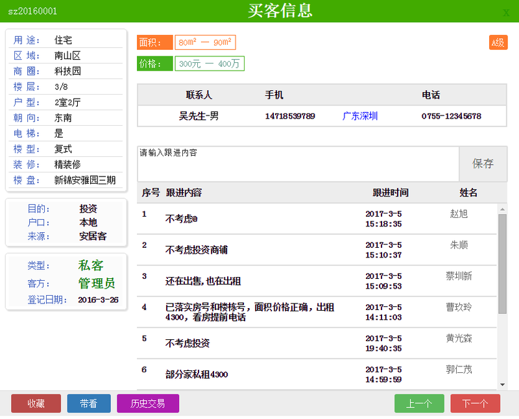This screenshot has width=519, height=419.
Task: Click the 电话 column header
Action: click(x=431, y=95)
